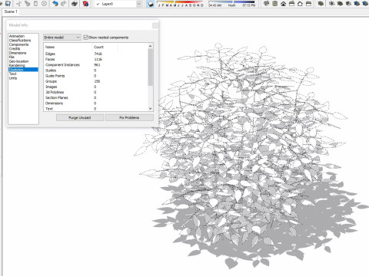Select the Back view house outline icon
Image resolution: width=369 pixels, height=276 pixels.
click(x=300, y=4)
